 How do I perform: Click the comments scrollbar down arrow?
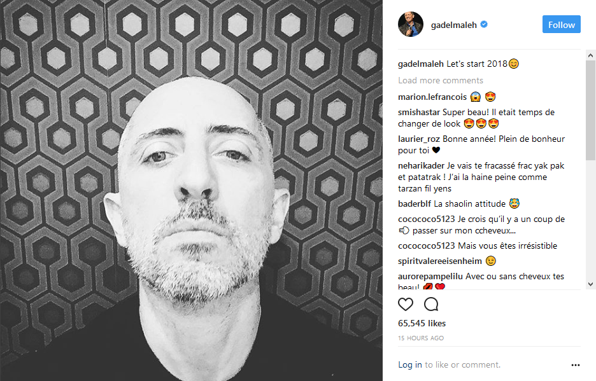(590, 284)
